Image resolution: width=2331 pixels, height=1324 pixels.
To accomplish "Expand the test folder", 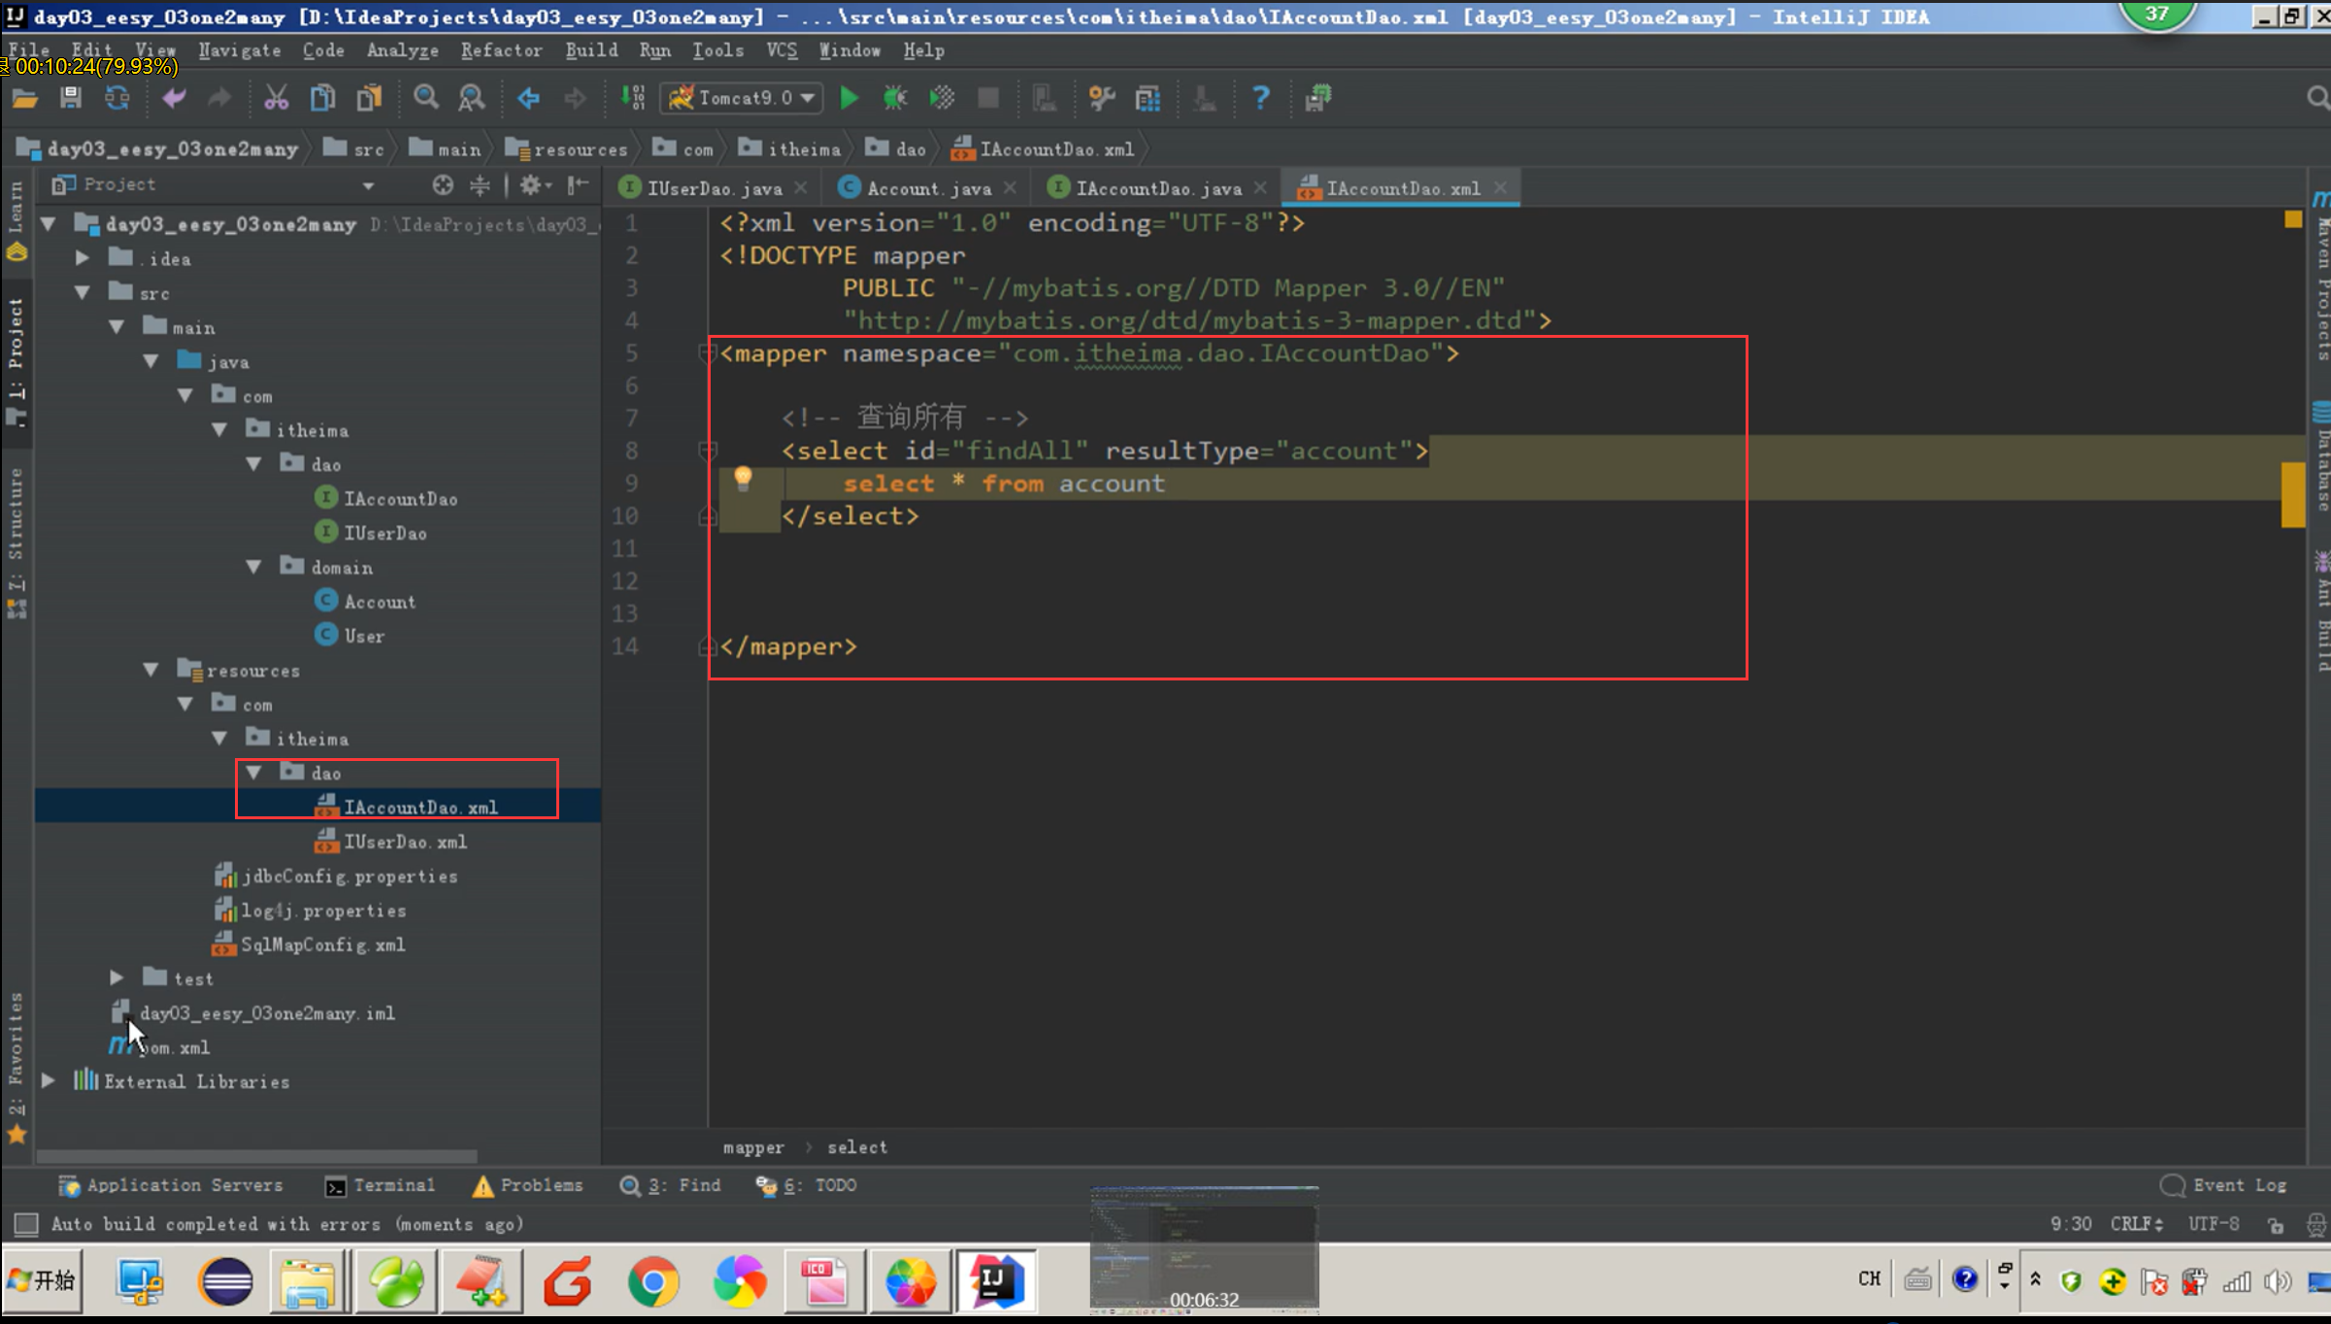I will (117, 977).
